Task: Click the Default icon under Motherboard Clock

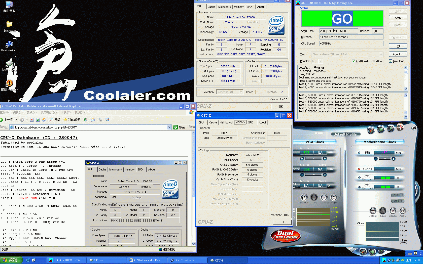Action: click(373, 211)
